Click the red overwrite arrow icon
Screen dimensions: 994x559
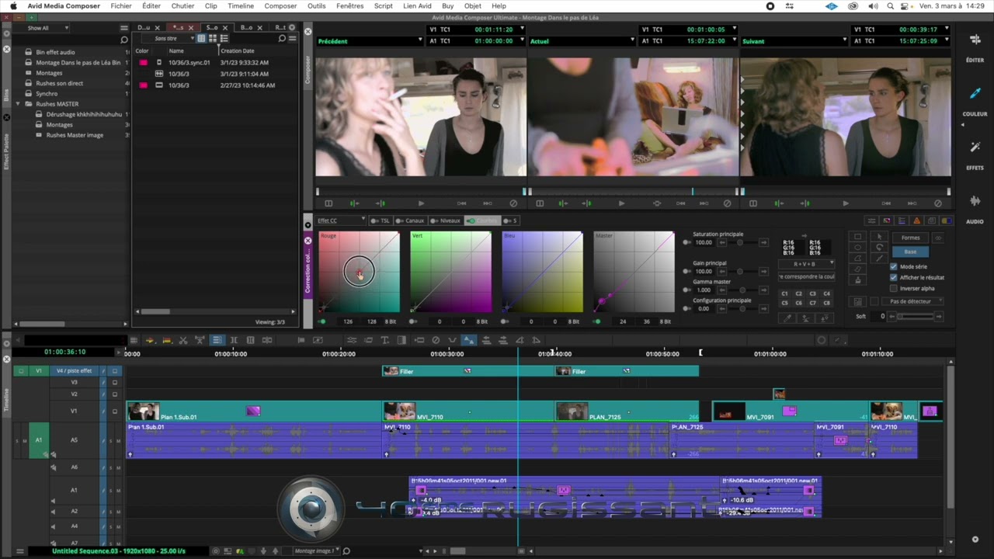coord(166,340)
